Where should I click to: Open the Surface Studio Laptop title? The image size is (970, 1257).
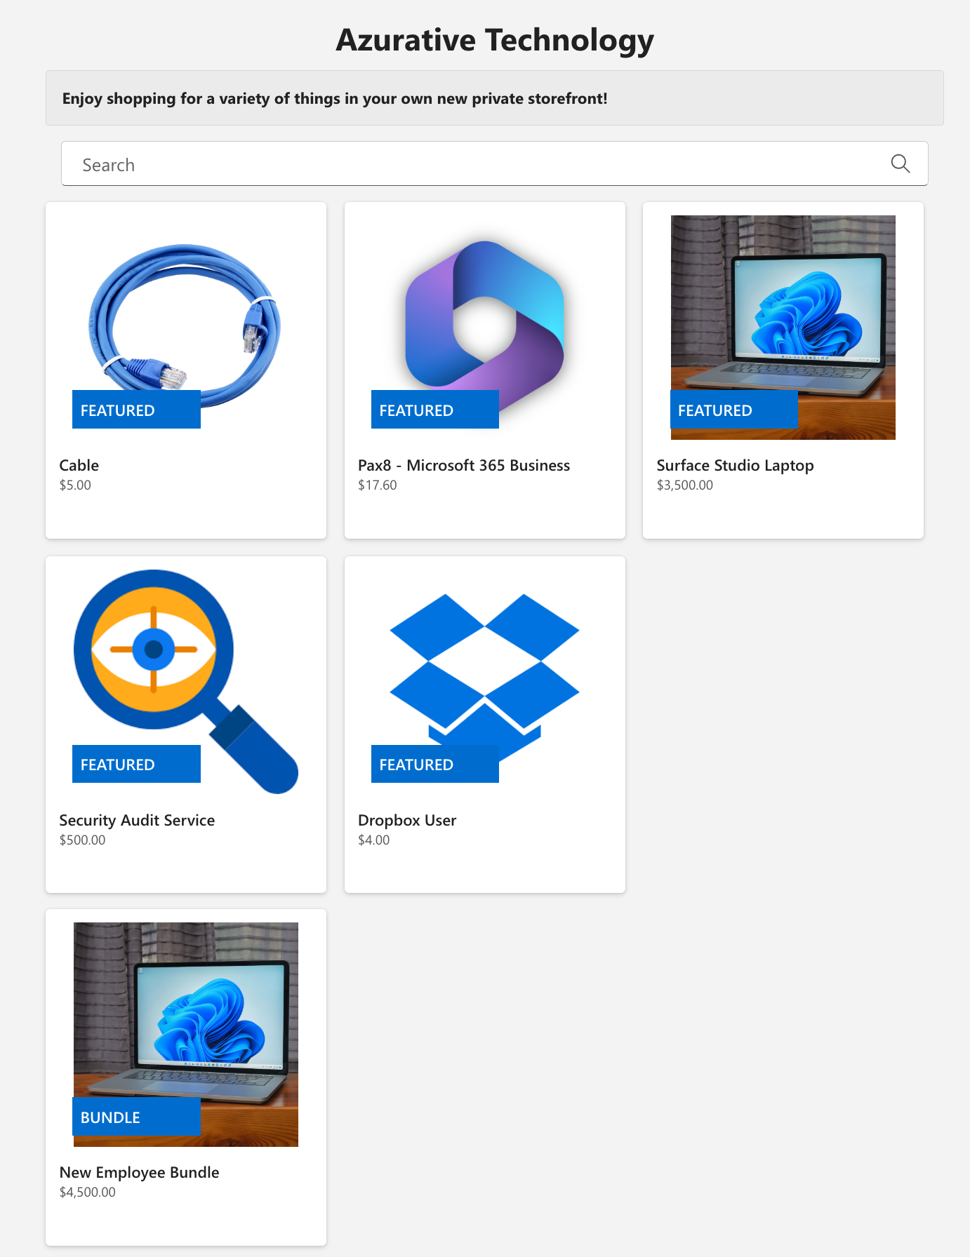(x=735, y=466)
